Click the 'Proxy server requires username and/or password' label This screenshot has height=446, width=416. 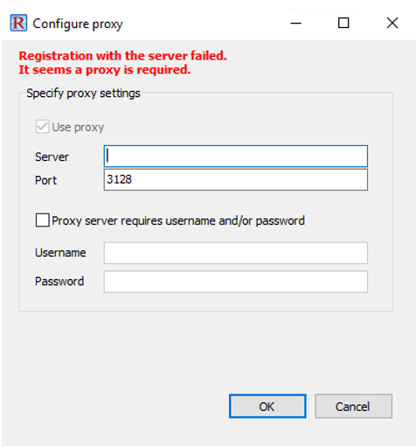click(x=178, y=220)
